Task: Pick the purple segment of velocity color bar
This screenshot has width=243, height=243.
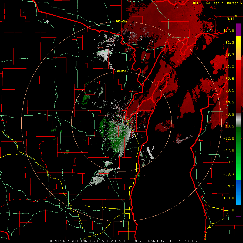Action: (238, 30)
